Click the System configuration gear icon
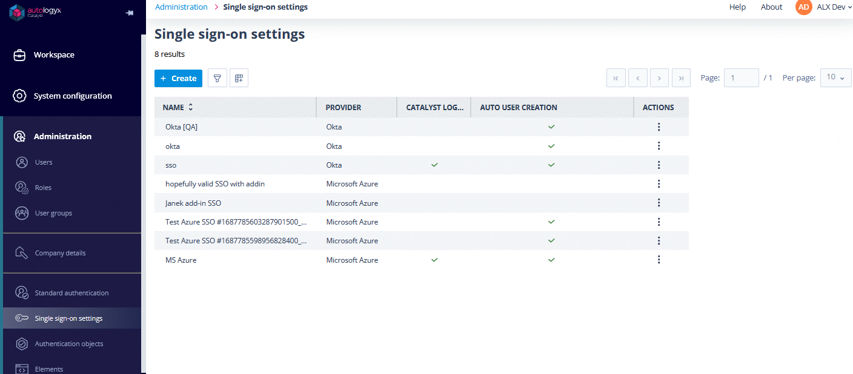Screen dimensions: 853x374 tap(19, 96)
